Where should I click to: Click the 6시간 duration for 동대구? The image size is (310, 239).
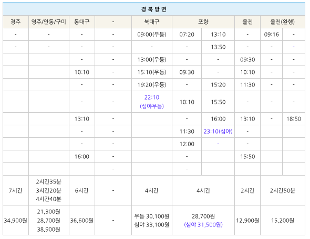(81, 190)
